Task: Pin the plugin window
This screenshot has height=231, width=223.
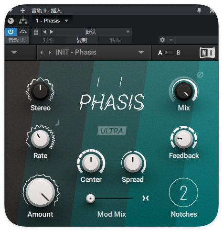Action: tap(199, 11)
